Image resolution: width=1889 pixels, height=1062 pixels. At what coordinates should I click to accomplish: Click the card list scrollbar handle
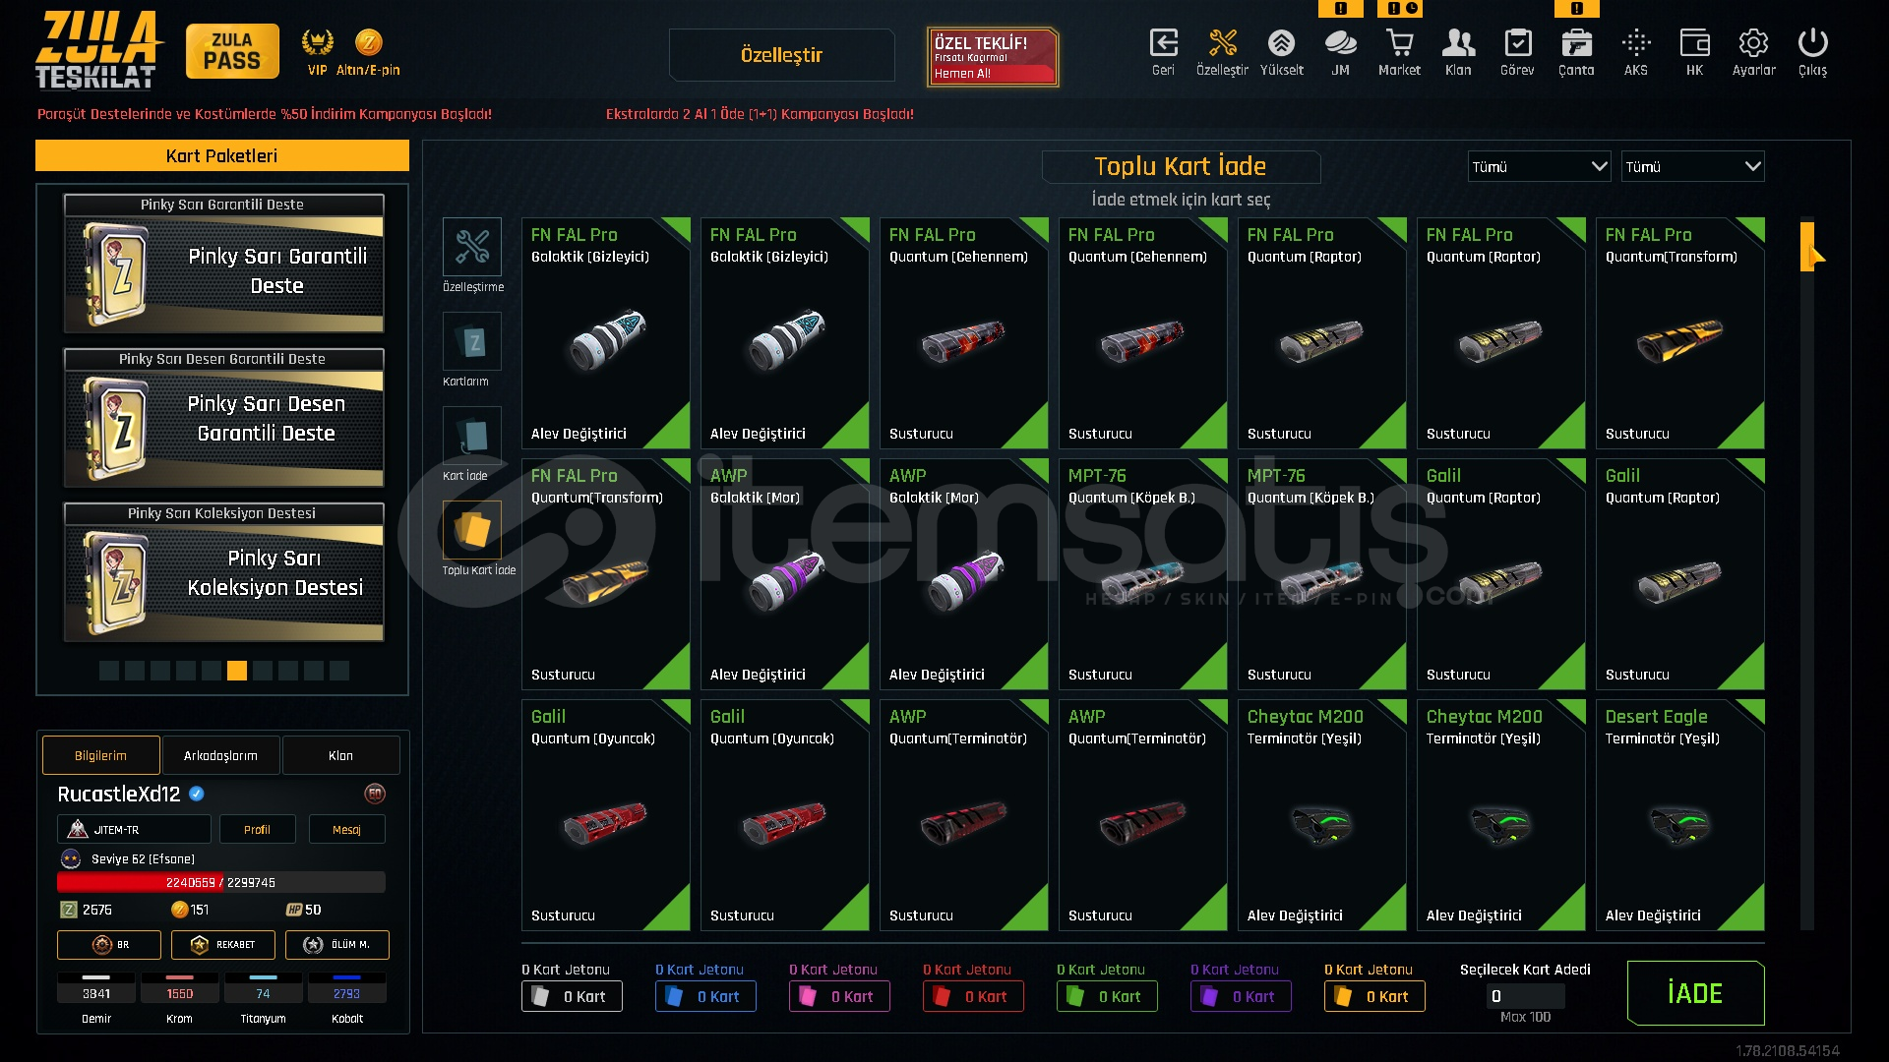click(x=1807, y=246)
